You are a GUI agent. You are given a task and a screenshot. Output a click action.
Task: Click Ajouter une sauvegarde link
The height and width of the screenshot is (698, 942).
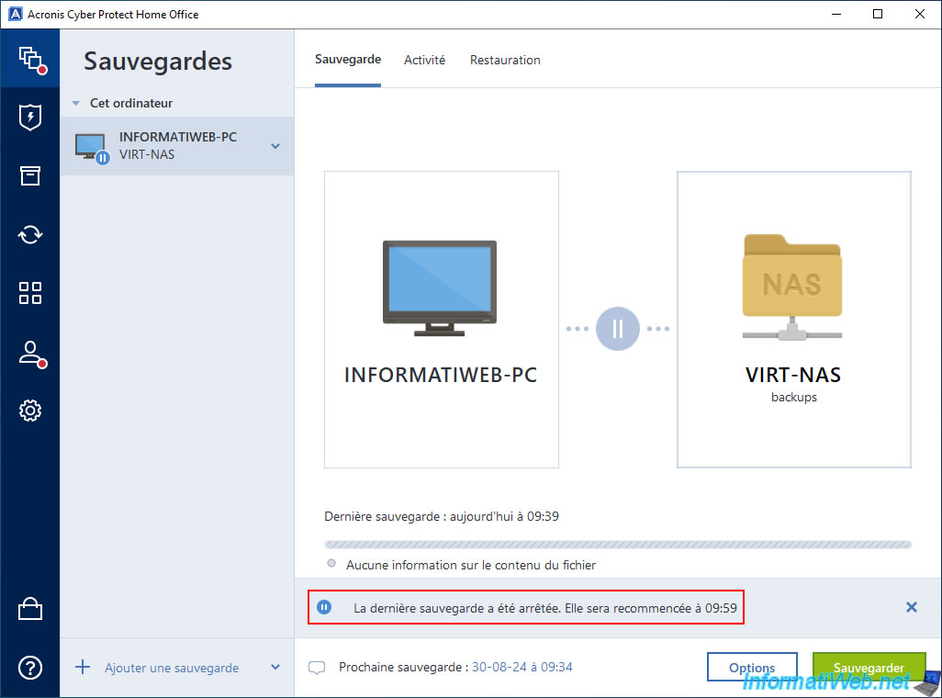[172, 668]
